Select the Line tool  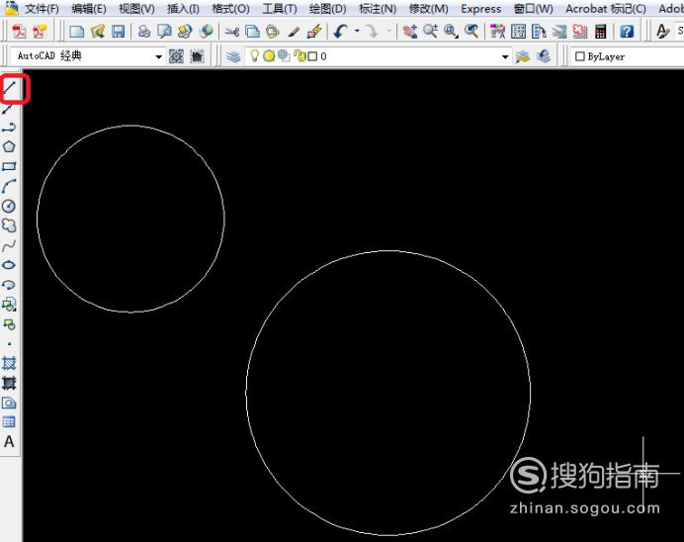pos(10,89)
